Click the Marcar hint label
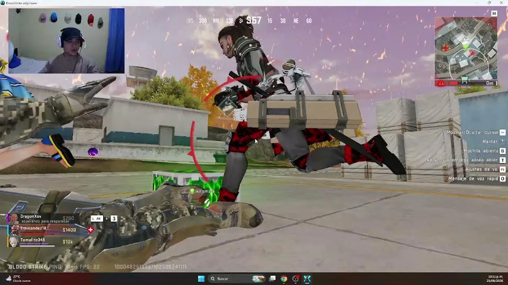 [490, 141]
